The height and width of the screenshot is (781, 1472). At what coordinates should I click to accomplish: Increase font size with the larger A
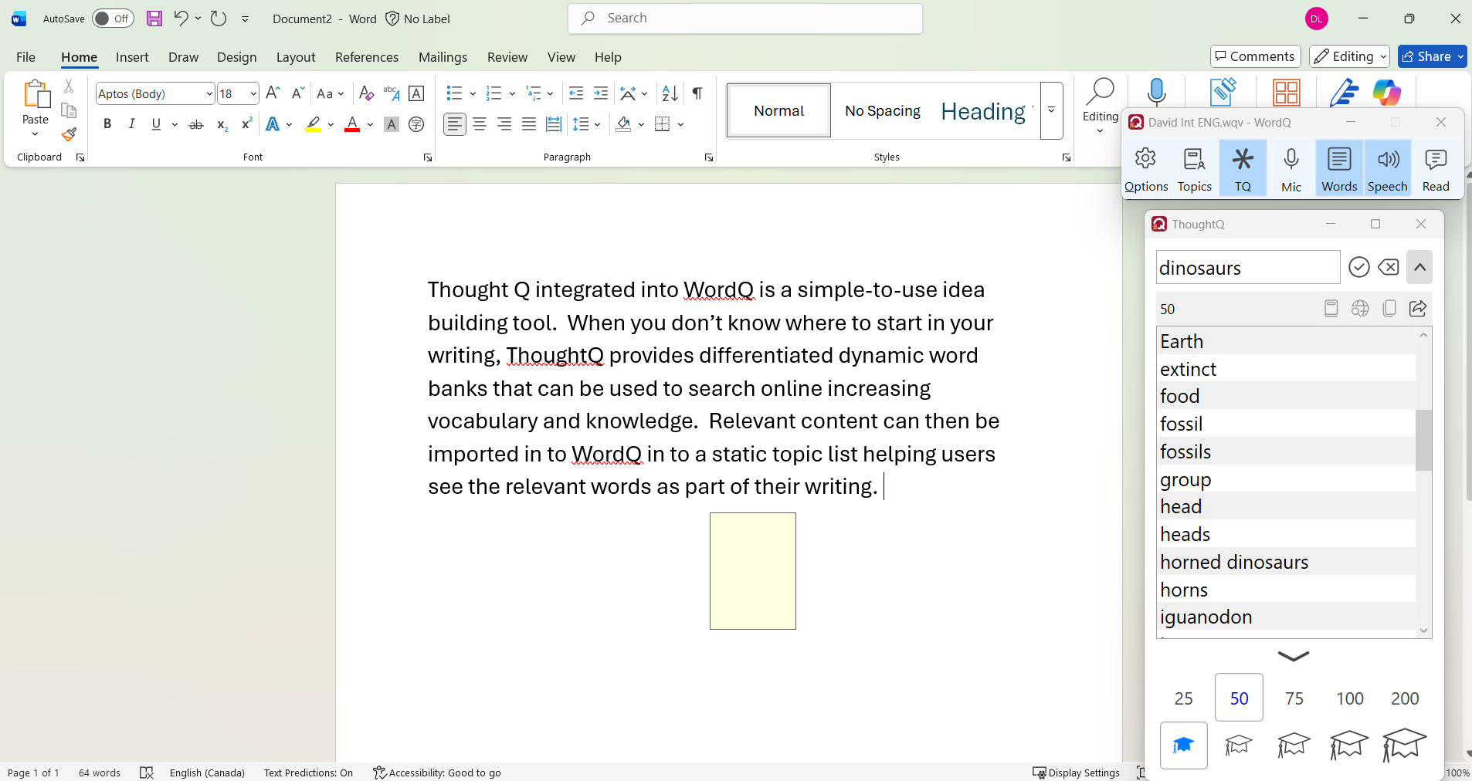point(273,93)
